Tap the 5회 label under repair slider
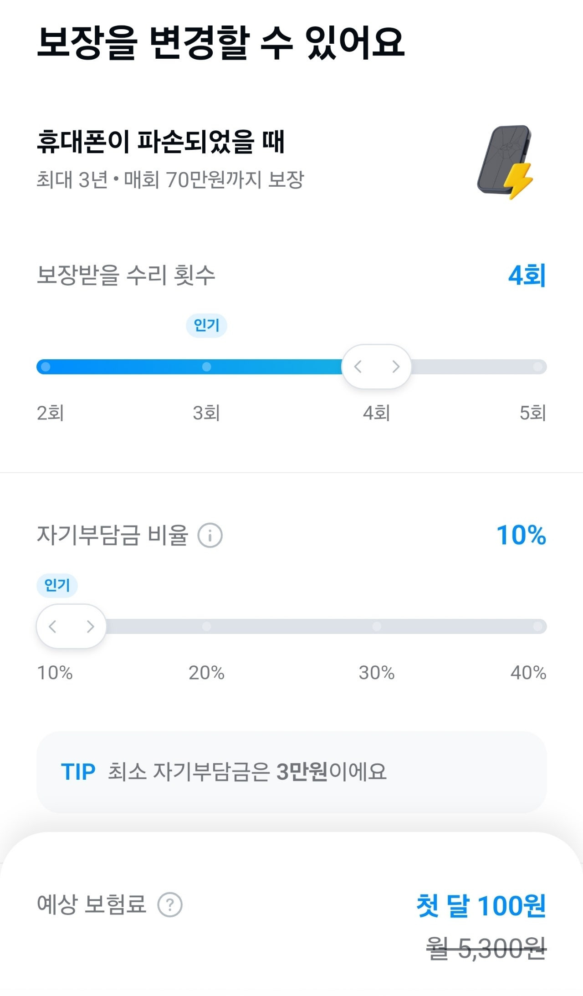 532,413
